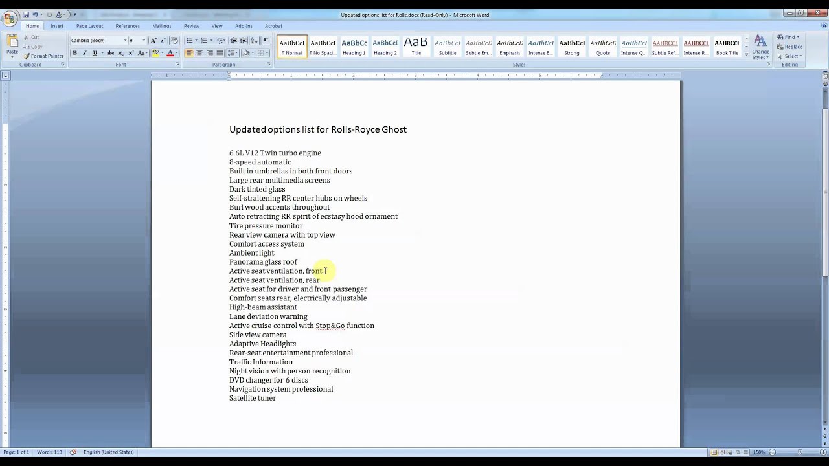Apply the Strong style
The width and height of the screenshot is (829, 466).
pos(572,46)
